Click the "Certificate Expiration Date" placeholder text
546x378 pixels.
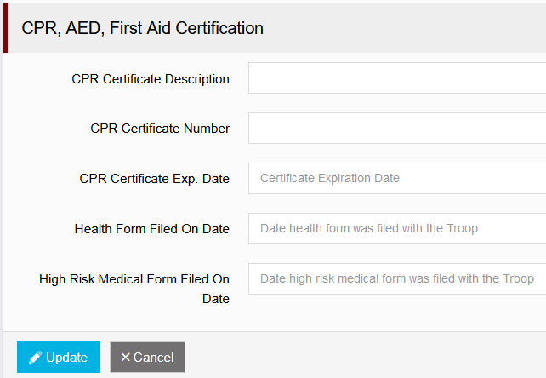coord(330,179)
